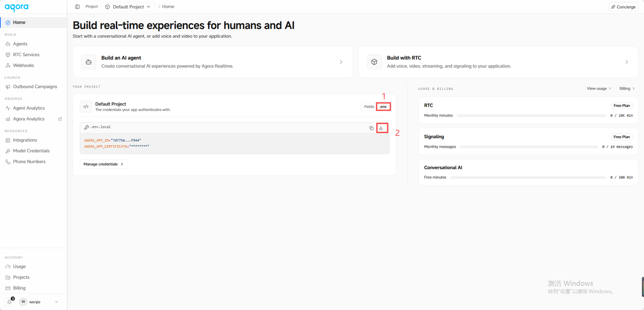644x310 pixels.
Task: Click the Home breadcrumb
Action: (x=168, y=7)
